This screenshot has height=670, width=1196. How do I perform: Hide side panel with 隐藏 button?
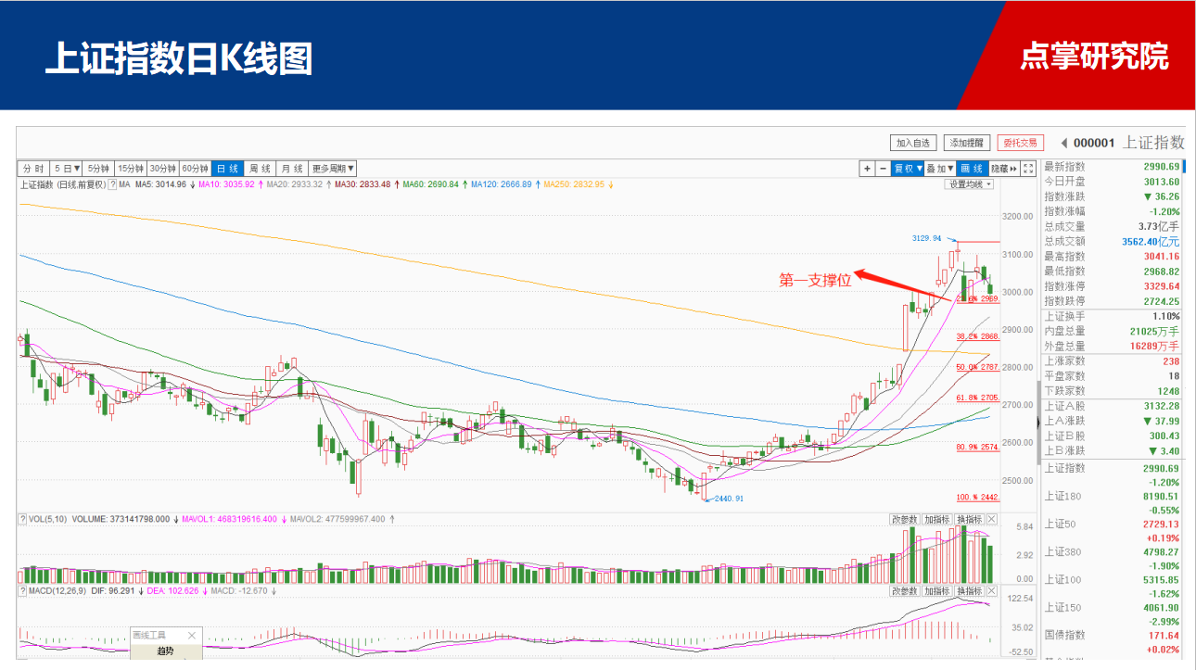pos(1003,169)
